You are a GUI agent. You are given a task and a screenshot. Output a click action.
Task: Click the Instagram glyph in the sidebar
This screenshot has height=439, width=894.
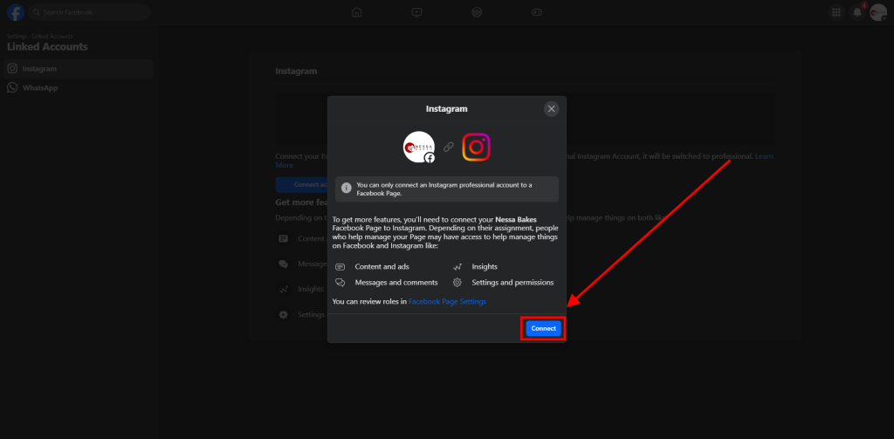pos(12,69)
